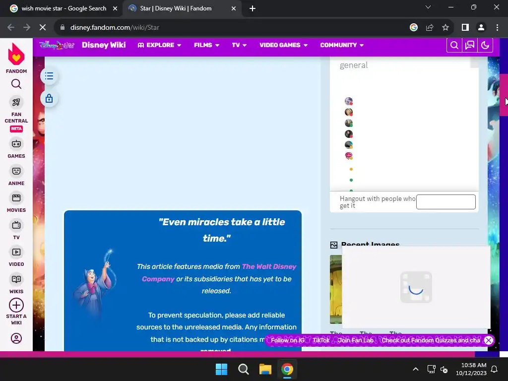The image size is (508, 381).
Task: Open the user profile icon in Fandom sidebar
Action: pos(16,338)
